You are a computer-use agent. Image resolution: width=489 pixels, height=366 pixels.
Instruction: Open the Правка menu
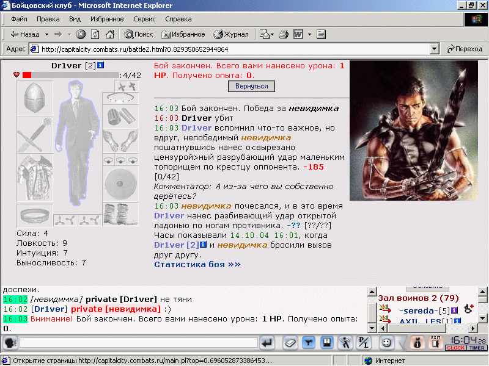pos(48,19)
